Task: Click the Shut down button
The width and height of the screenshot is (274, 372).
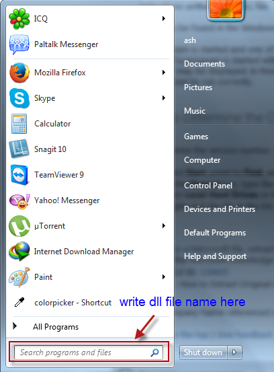Action: pos(203,352)
